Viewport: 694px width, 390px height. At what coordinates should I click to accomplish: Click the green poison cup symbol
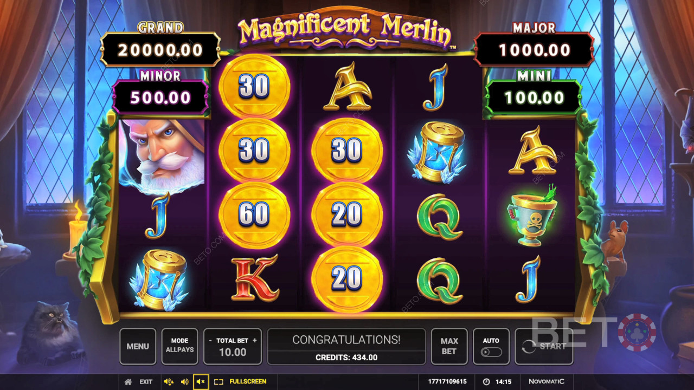(x=532, y=215)
